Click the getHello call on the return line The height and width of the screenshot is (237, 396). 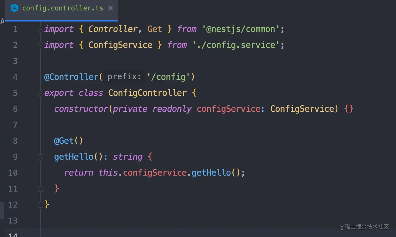point(211,173)
